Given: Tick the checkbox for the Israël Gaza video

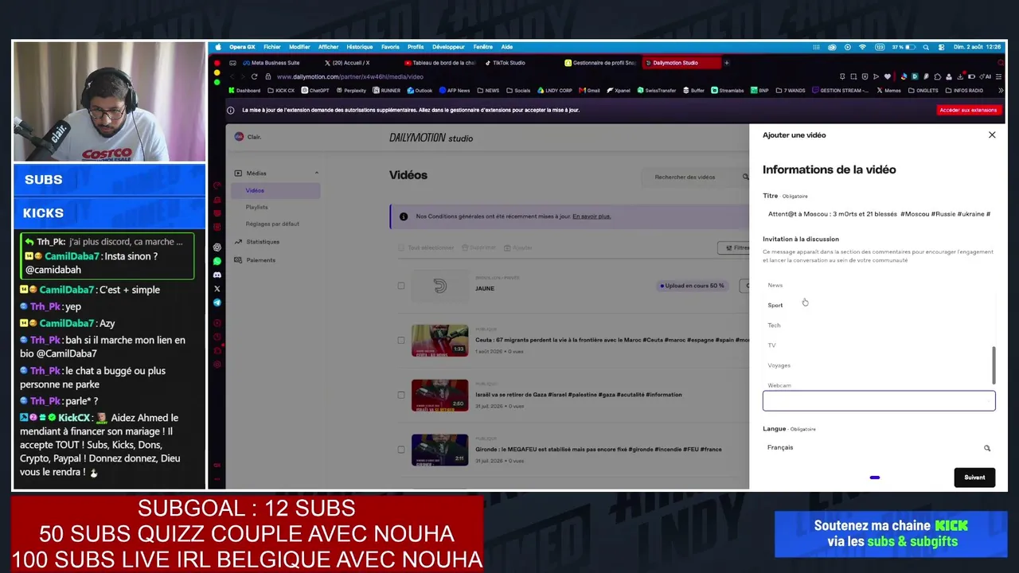Looking at the screenshot, I should tap(401, 395).
